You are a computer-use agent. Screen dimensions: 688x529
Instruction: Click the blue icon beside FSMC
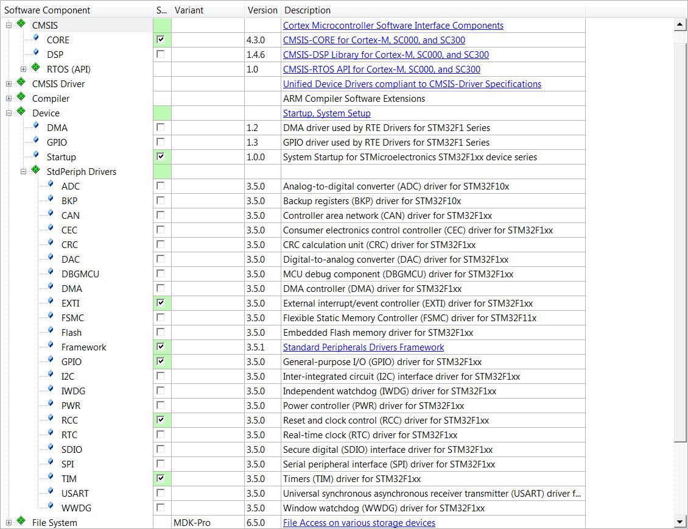(51, 316)
